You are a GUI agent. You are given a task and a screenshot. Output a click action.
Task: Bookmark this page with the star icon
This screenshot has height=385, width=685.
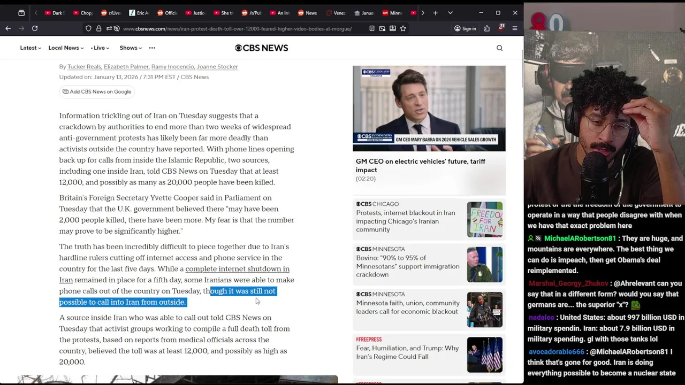(x=403, y=28)
